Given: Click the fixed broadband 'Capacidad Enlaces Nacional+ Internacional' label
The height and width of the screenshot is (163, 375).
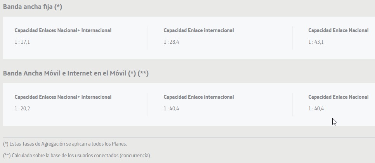Looking at the screenshot, I should coord(63,31).
